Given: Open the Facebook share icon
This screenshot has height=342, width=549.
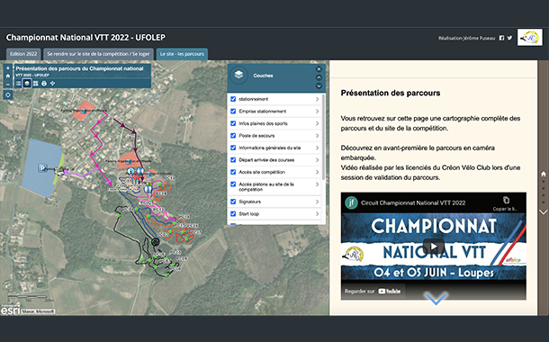Looking at the screenshot, I should point(501,38).
